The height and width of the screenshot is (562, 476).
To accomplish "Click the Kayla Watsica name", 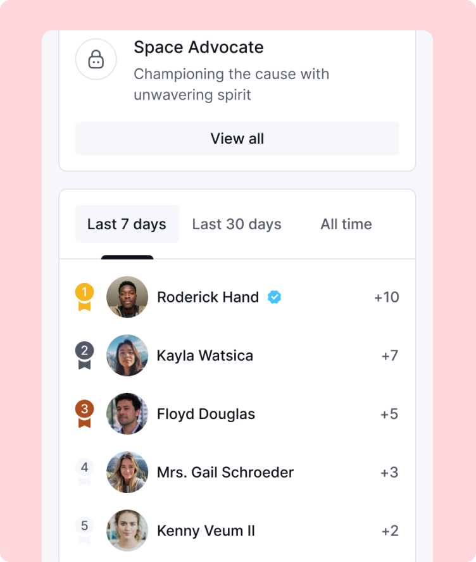I will (205, 356).
